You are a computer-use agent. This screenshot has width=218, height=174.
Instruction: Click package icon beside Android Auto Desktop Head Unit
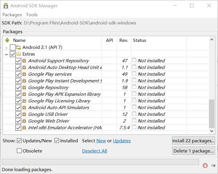pyautogui.click(x=24, y=68)
